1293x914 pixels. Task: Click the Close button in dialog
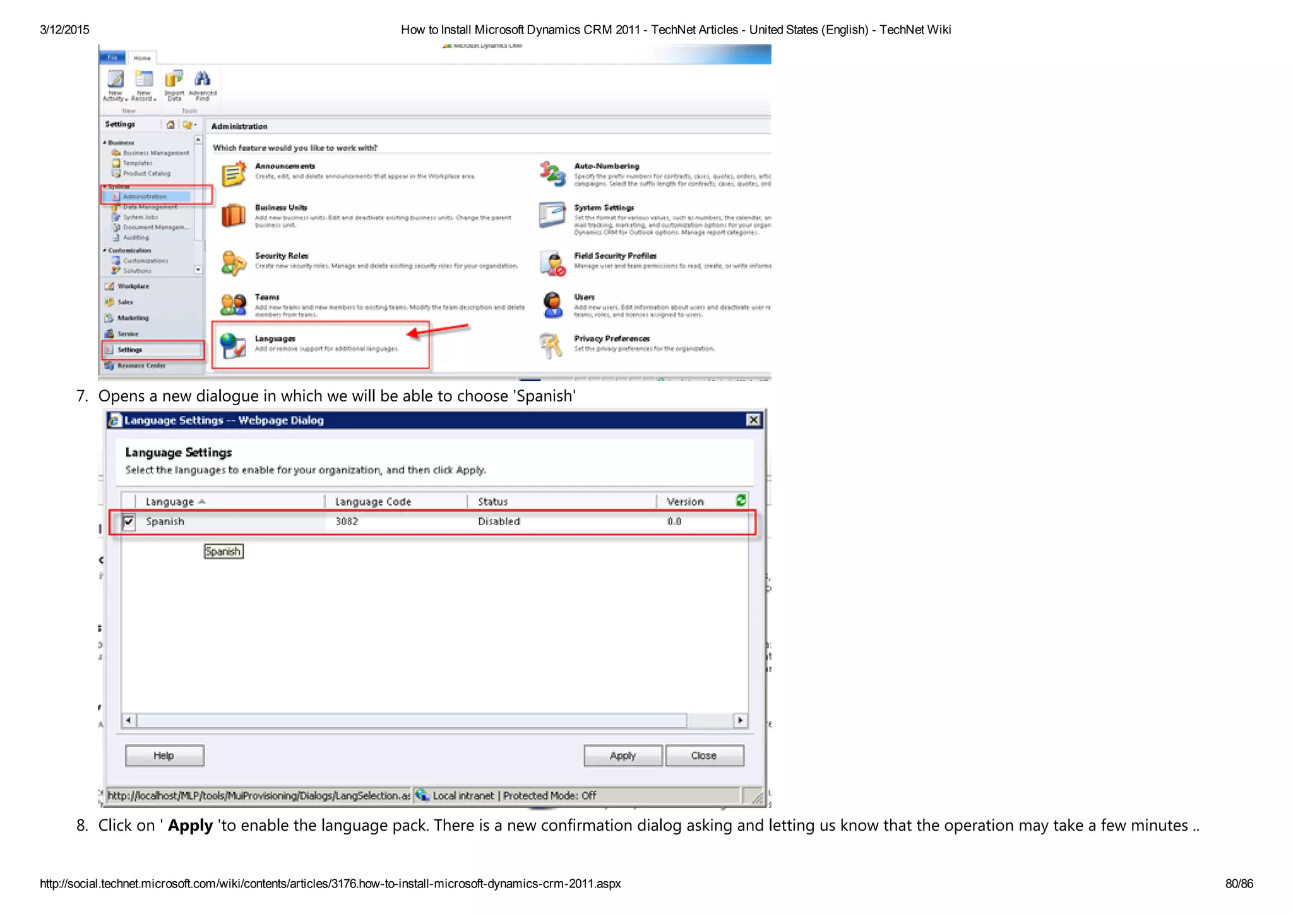[704, 756]
